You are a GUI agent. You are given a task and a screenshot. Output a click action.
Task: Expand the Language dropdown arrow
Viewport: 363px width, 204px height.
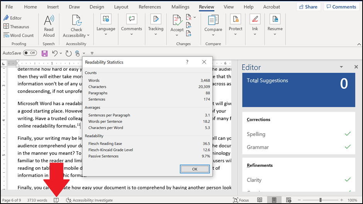106,34
